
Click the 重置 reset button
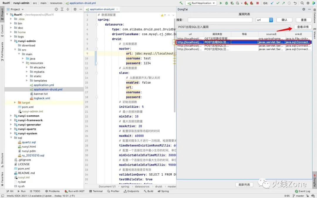(x=304, y=20)
